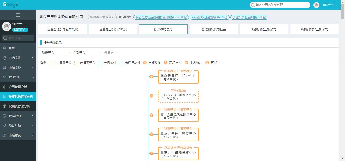Click the 关键词 keyword input field

coord(153,53)
